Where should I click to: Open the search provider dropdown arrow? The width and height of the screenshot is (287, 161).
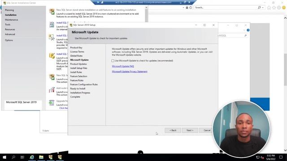tap(263, 8)
